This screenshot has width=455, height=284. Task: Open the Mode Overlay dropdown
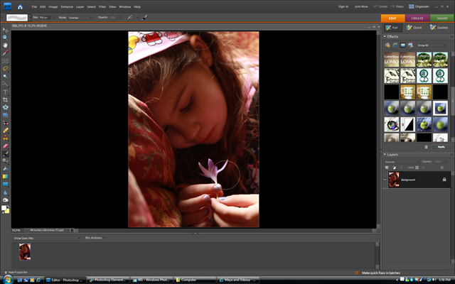[x=80, y=17]
